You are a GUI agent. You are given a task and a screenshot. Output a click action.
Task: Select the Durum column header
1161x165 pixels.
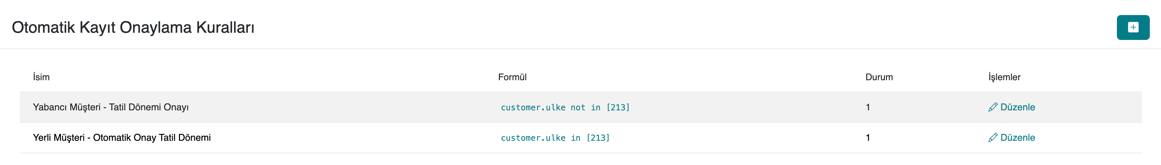pos(879,77)
